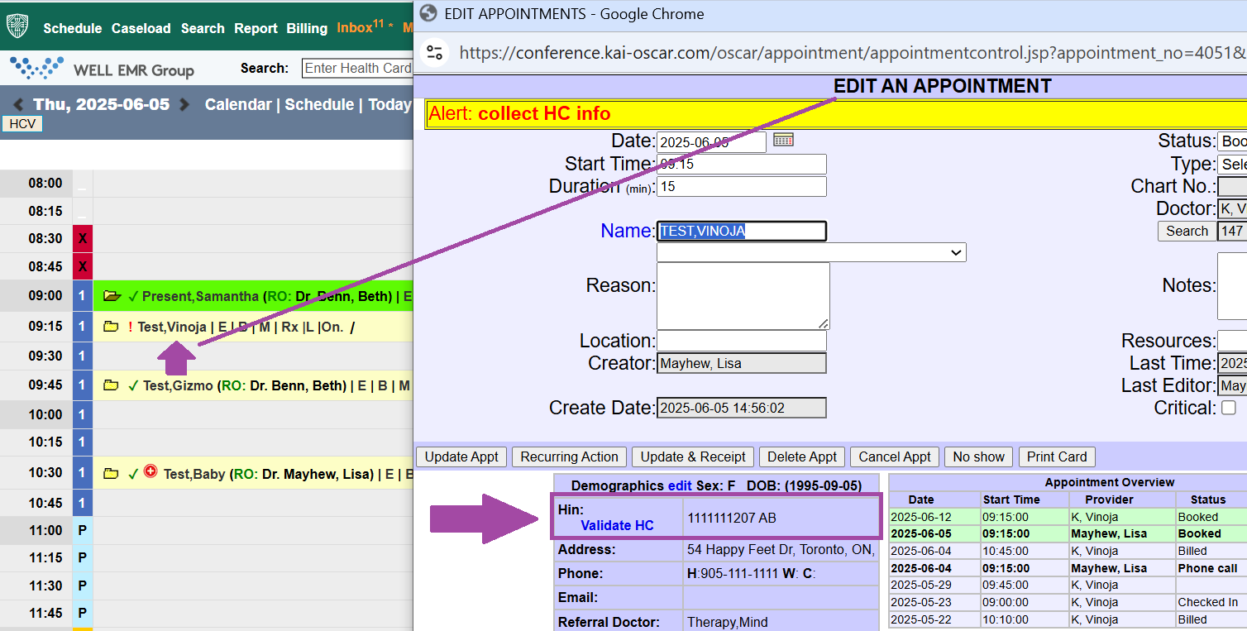
Task: Open the Calendar link in date bar
Action: tap(238, 105)
